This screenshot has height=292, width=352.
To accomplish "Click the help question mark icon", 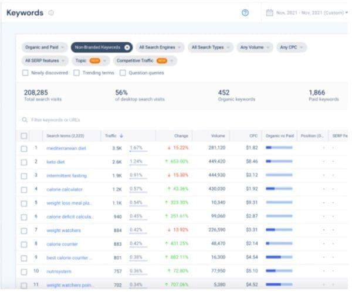I will (245, 12).
